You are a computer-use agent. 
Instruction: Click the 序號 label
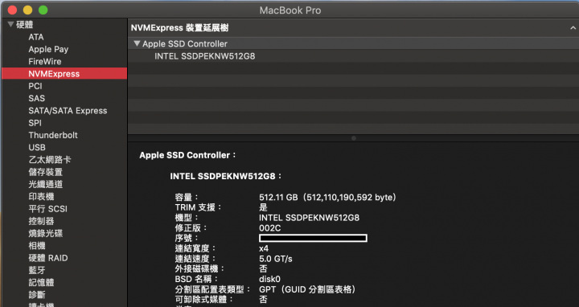coord(187,238)
